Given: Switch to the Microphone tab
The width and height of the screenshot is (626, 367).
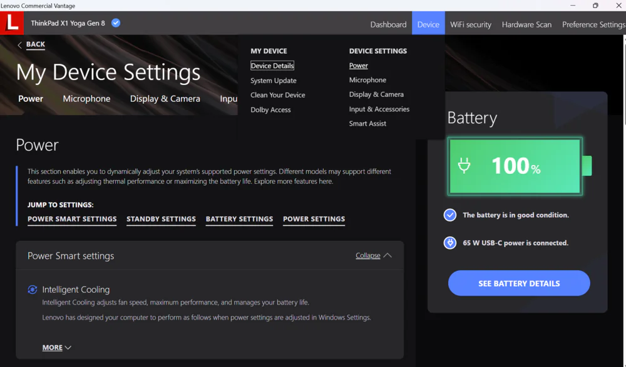Looking at the screenshot, I should pyautogui.click(x=86, y=99).
